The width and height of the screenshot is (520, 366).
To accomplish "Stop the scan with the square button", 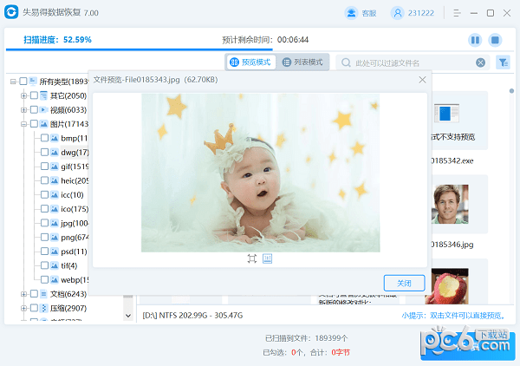I will click(x=495, y=40).
